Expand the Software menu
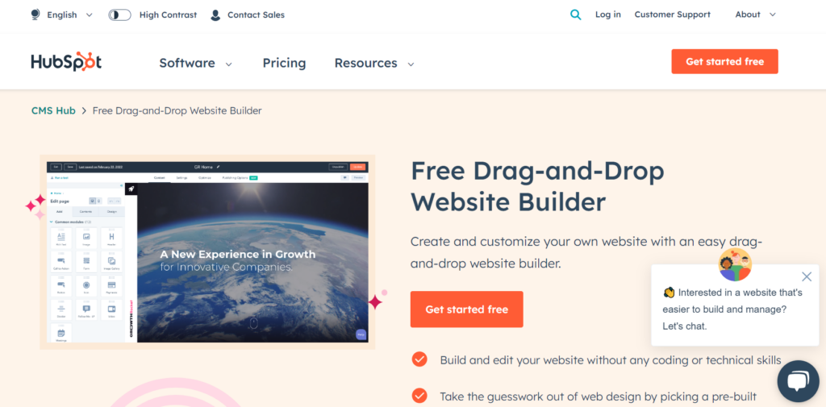Image resolution: width=826 pixels, height=407 pixels. click(x=195, y=63)
